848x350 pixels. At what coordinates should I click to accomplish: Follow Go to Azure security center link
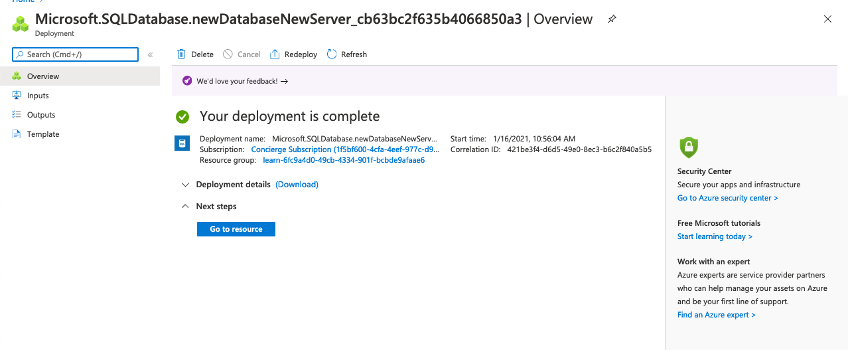pyautogui.click(x=727, y=198)
